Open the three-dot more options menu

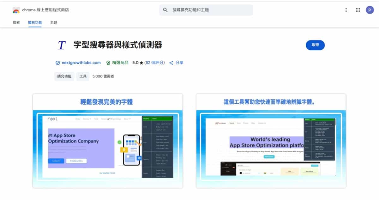346,10
